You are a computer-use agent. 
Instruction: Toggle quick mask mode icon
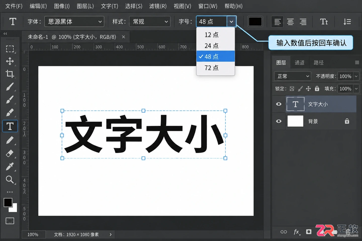(x=10, y=221)
